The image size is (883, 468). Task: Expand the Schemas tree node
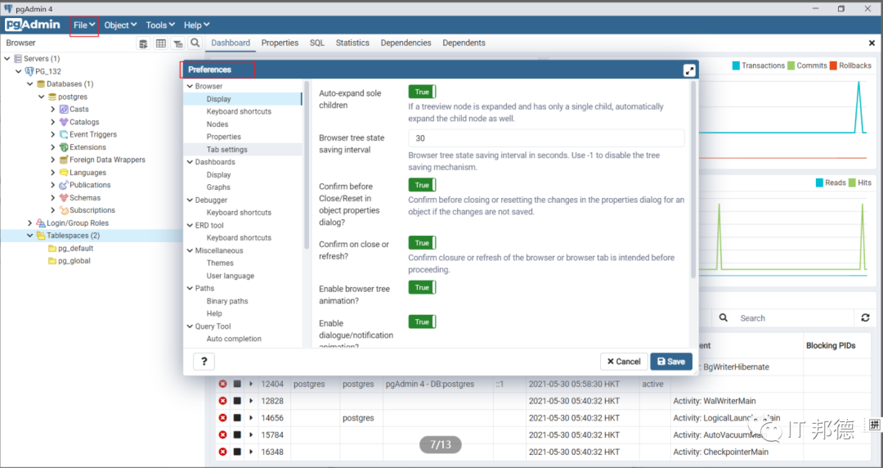[x=53, y=198]
